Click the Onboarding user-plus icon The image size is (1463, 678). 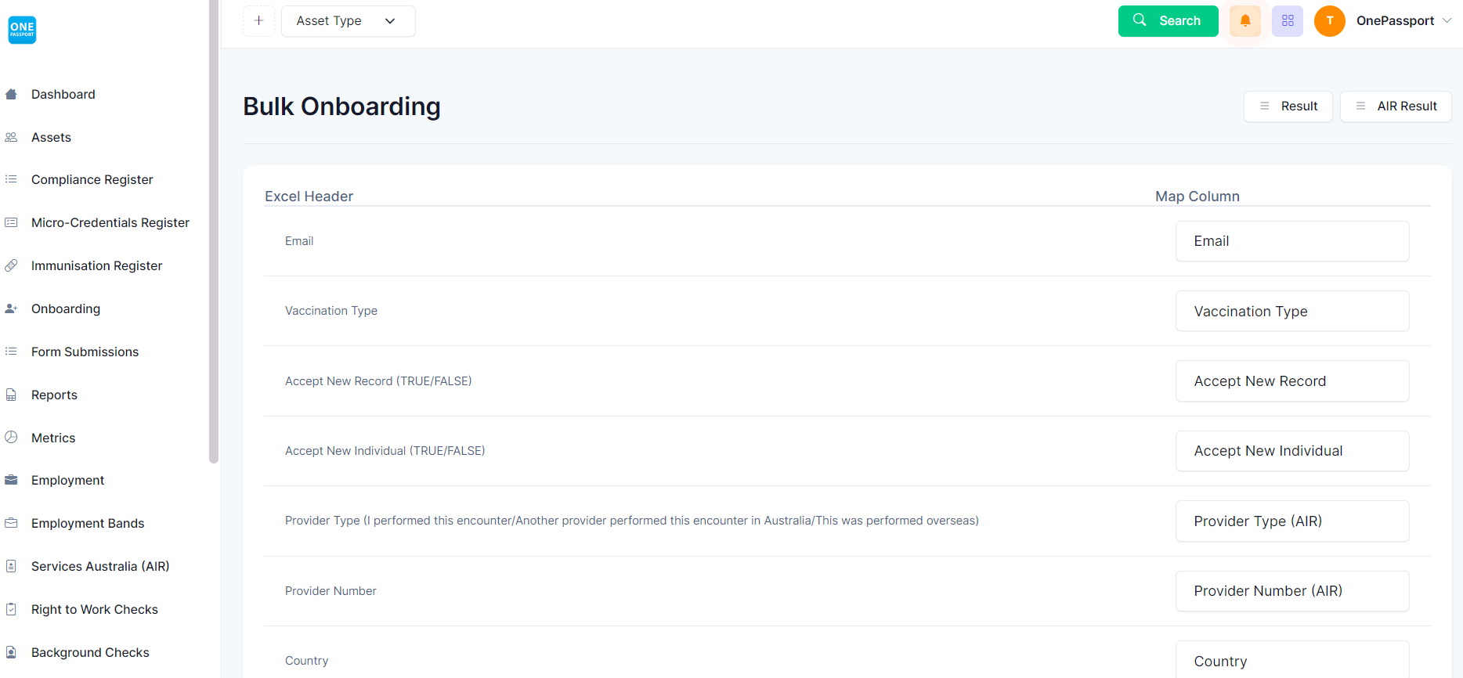tap(11, 308)
